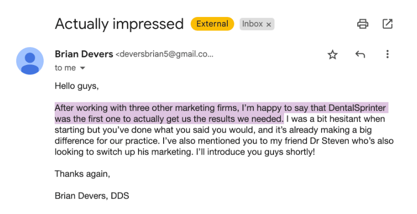
Task: Remove the Inbox label using its x
Action: pyautogui.click(x=269, y=24)
